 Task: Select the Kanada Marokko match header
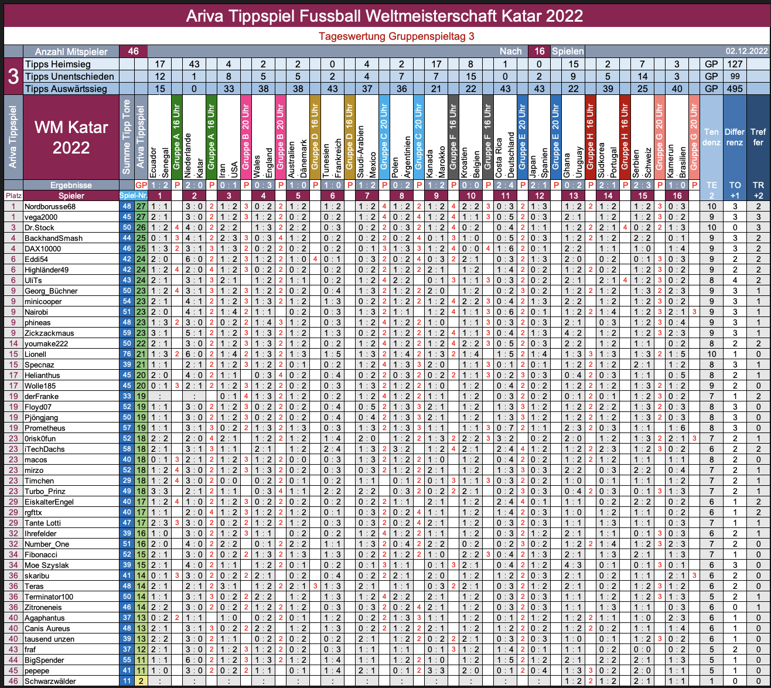(x=435, y=137)
